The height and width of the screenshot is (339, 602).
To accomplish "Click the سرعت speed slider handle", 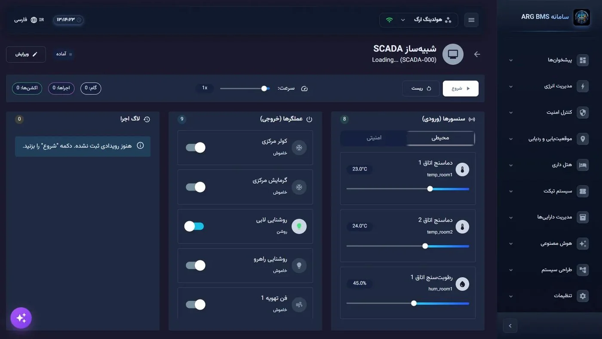I will (x=264, y=88).
